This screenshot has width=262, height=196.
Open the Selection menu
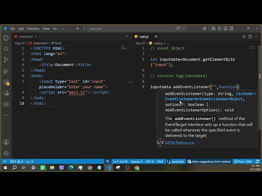(x=33, y=29)
